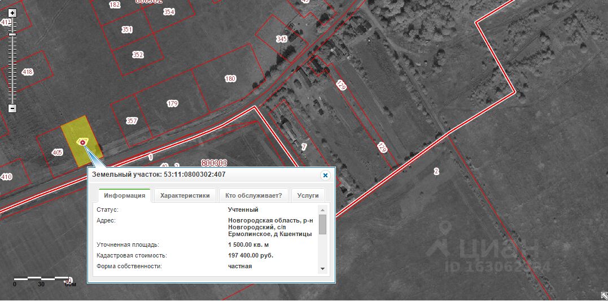Click the Уточненная площадь label

[x=128, y=245]
